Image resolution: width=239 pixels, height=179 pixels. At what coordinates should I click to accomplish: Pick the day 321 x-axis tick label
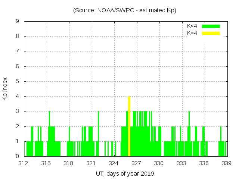(x=91, y=163)
